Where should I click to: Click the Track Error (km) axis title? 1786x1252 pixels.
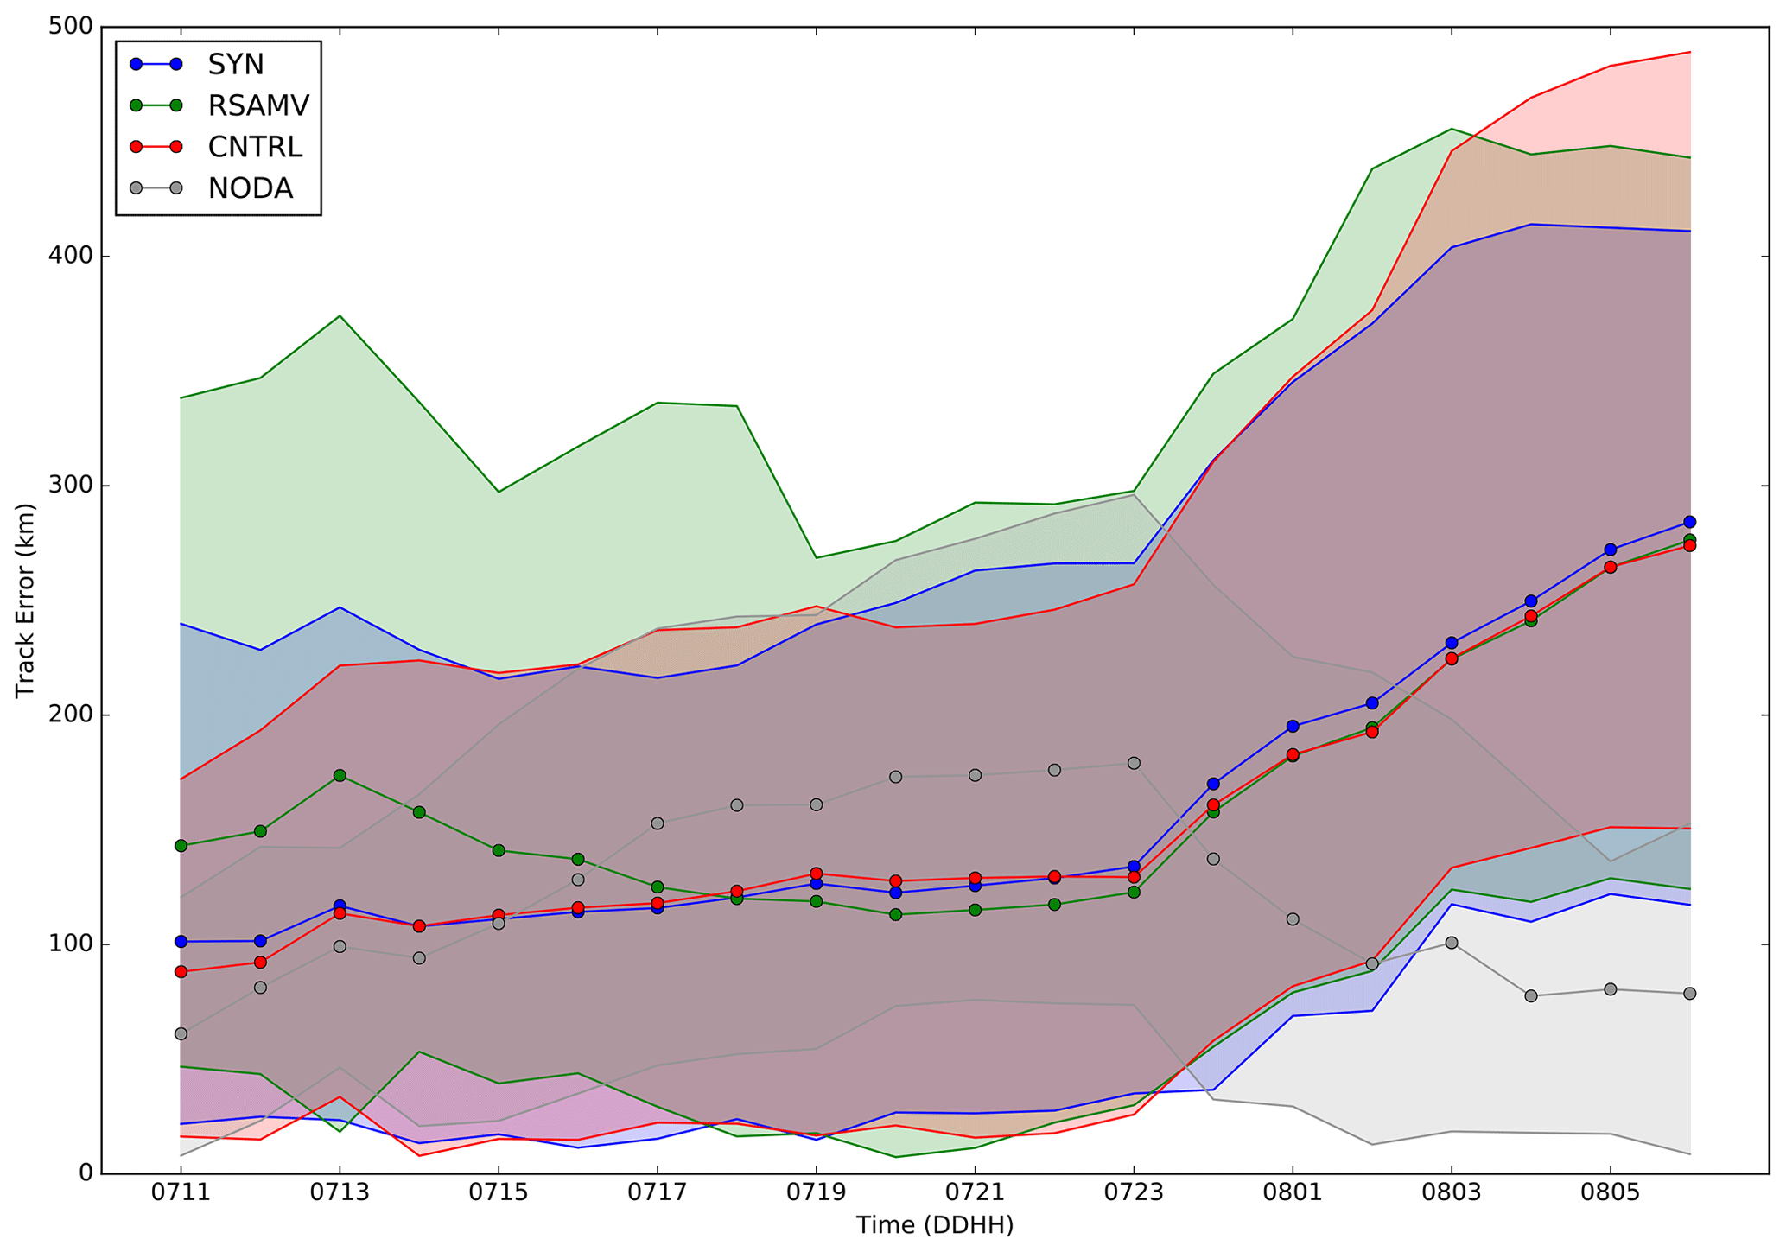coord(24,601)
